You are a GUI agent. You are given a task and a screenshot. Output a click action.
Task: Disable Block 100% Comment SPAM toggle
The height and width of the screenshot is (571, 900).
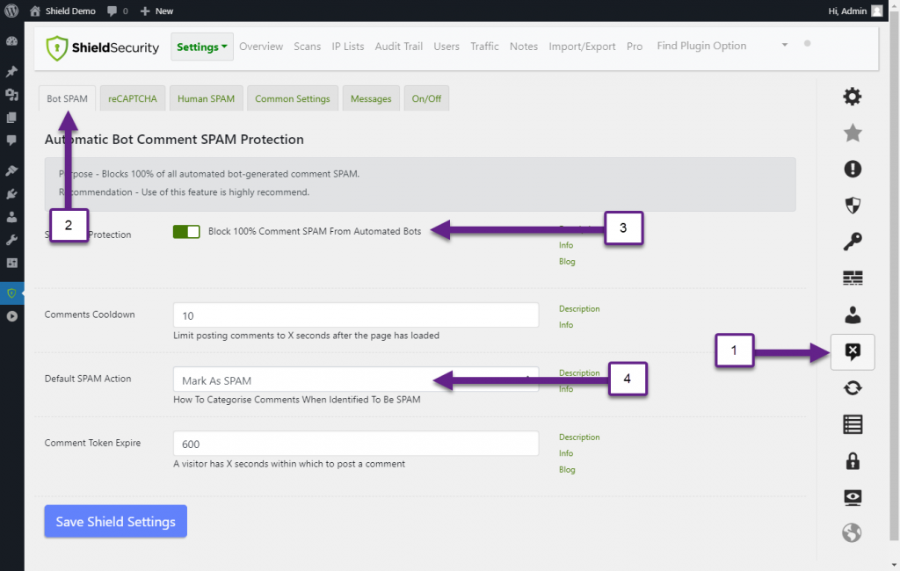pyautogui.click(x=186, y=231)
